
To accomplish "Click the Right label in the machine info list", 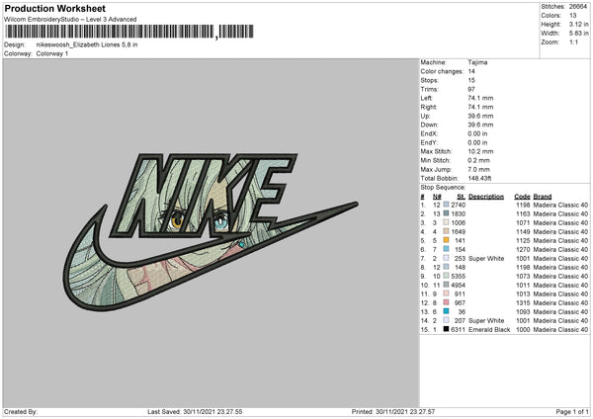I will point(429,107).
